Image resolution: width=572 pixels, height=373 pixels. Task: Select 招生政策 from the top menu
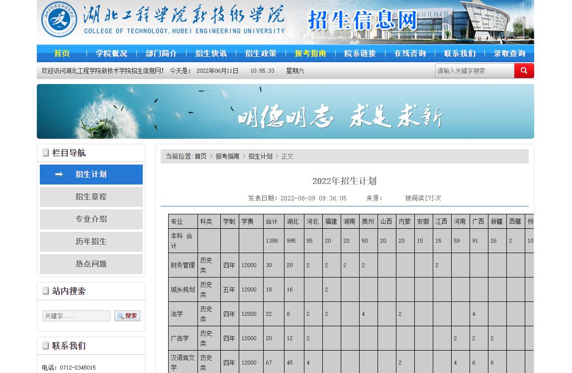pyautogui.click(x=261, y=53)
